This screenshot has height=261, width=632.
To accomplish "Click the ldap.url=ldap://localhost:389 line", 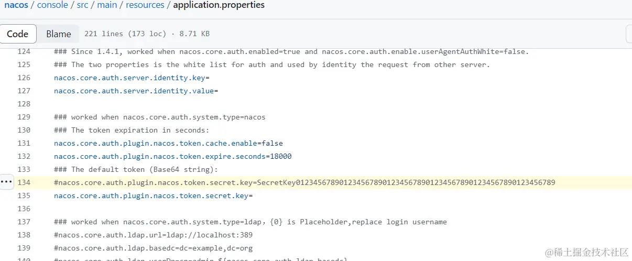I will point(154,235).
